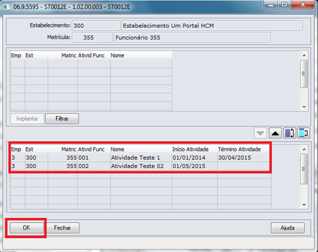
Task: Click Est header in lower grid
Action: 36,149
